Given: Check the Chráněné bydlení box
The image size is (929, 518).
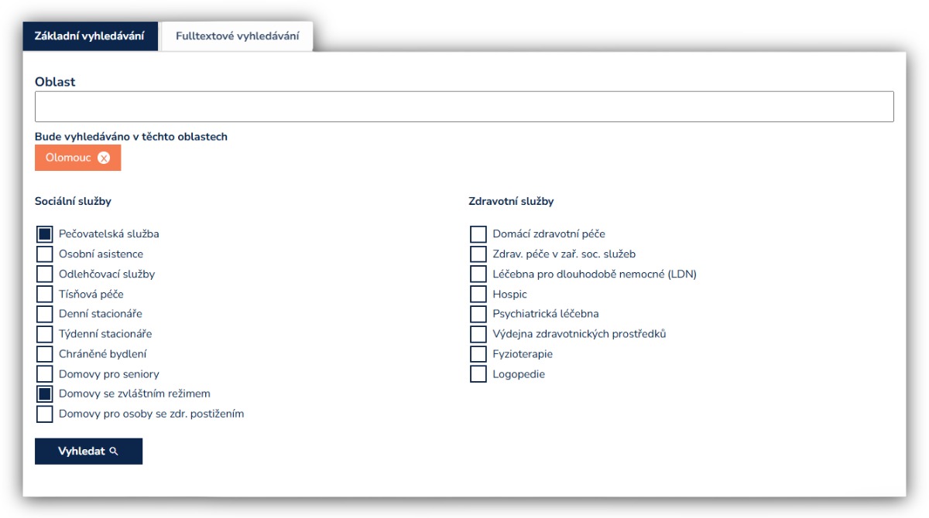Looking at the screenshot, I should (x=45, y=354).
